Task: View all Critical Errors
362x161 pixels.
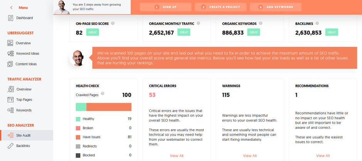Action: [x=177, y=156]
